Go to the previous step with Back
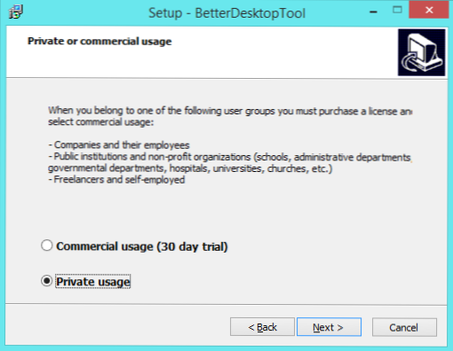This screenshot has width=453, height=351. 262,327
